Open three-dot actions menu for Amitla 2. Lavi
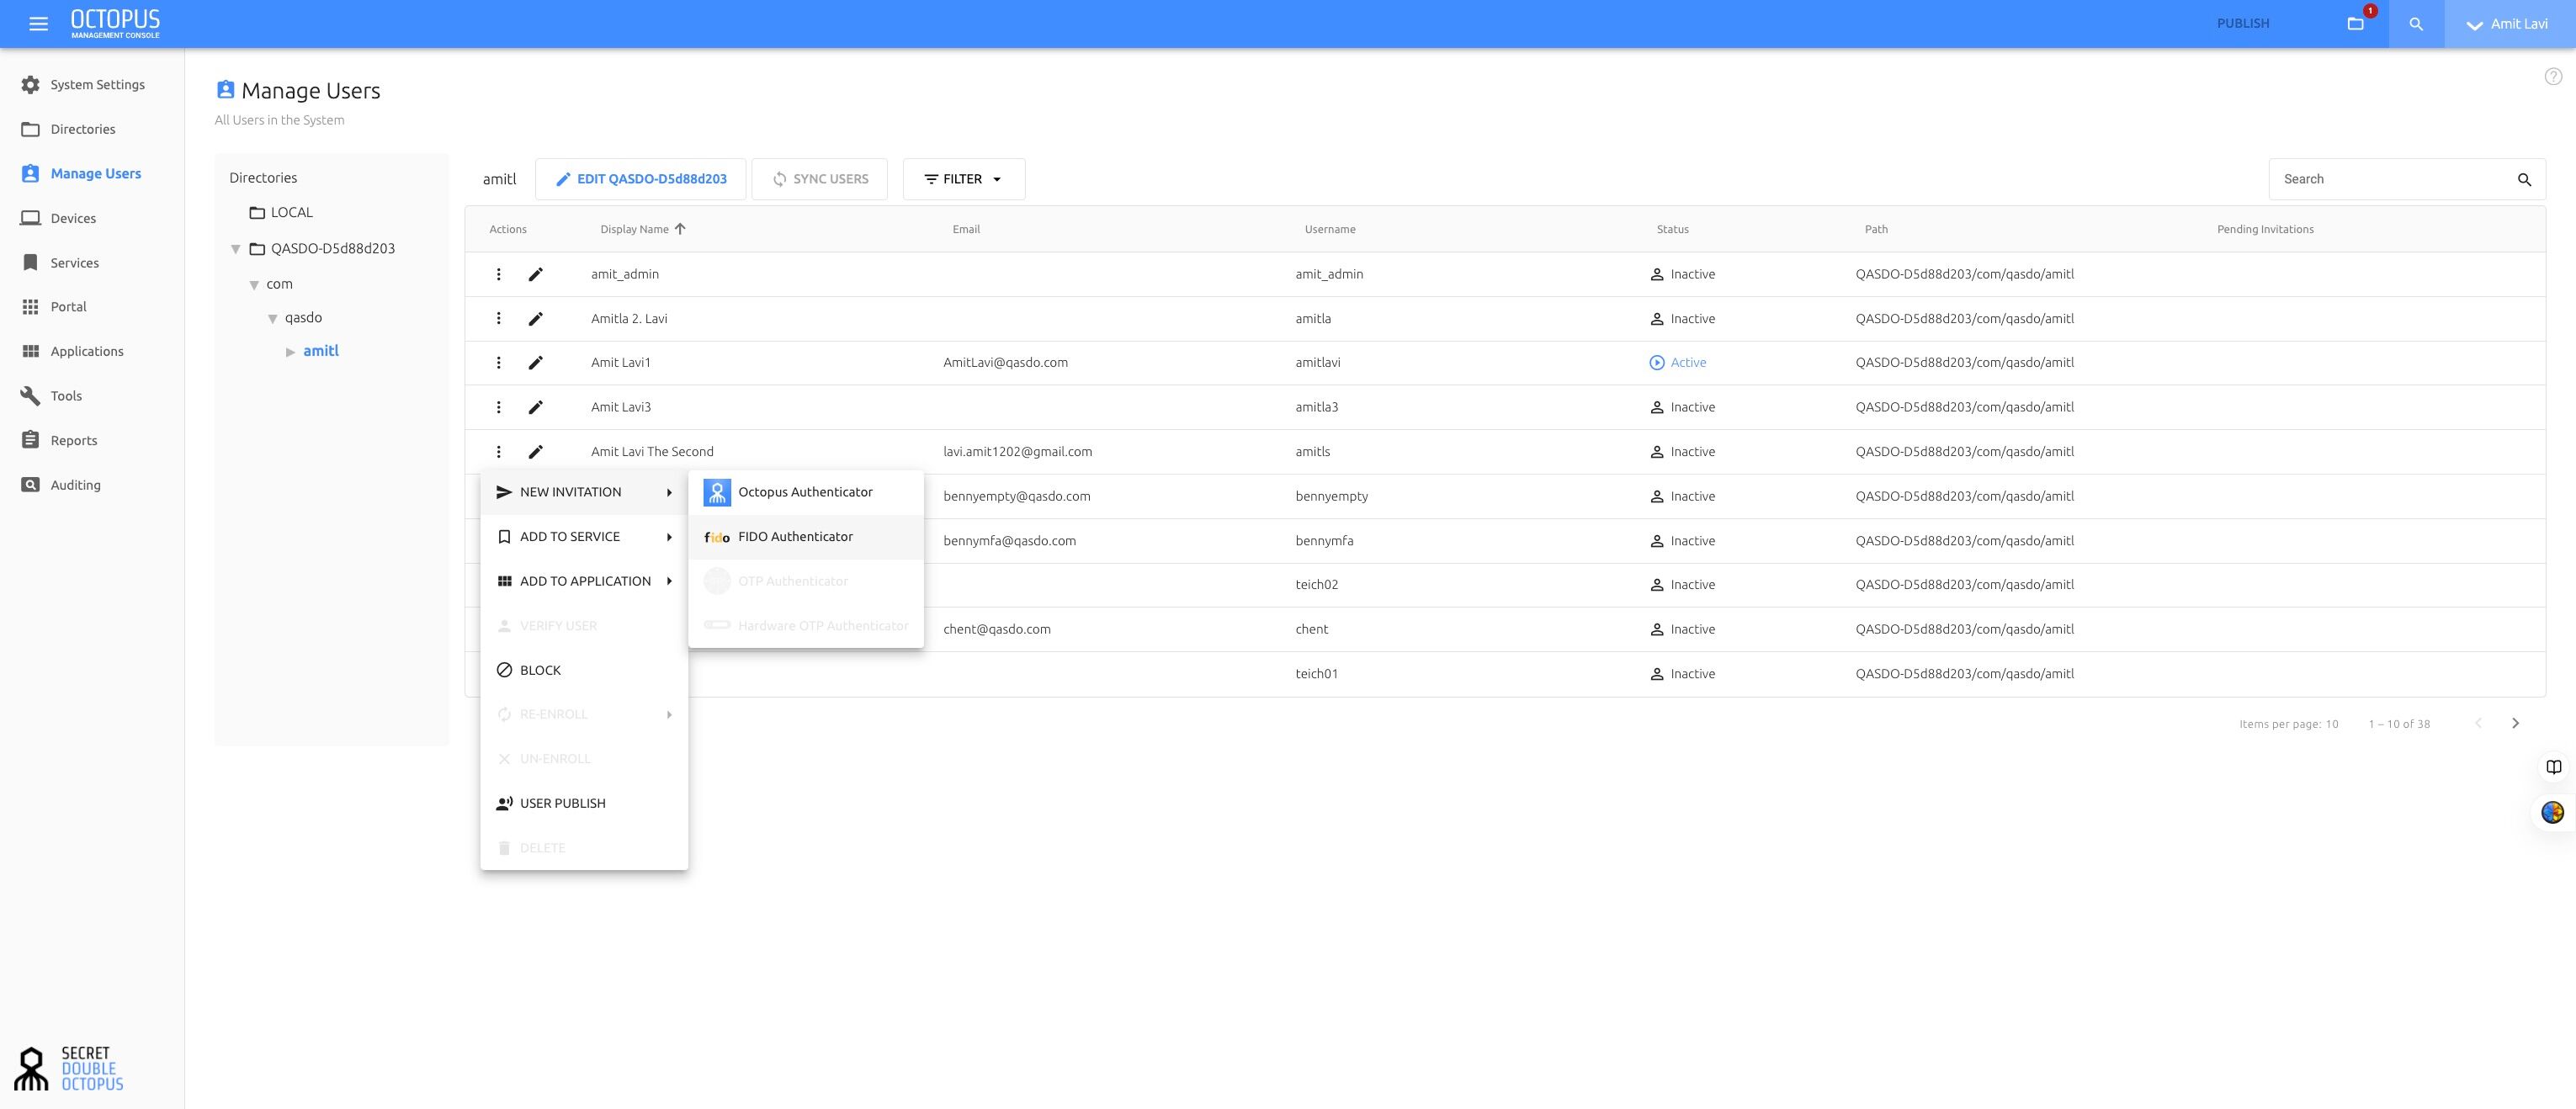The height and width of the screenshot is (1109, 2576). click(x=499, y=319)
